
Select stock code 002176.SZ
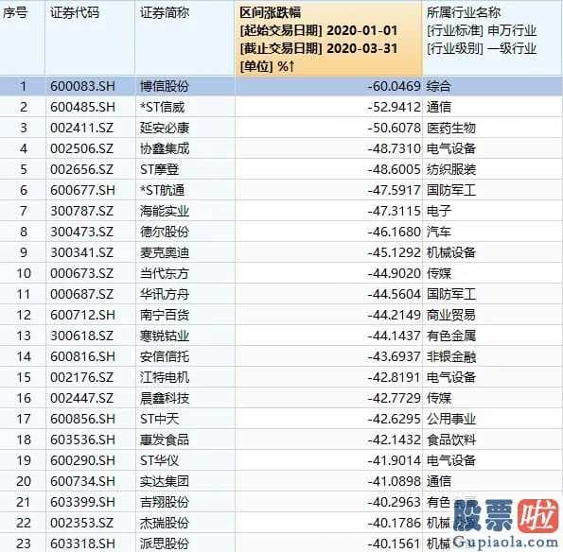click(82, 378)
